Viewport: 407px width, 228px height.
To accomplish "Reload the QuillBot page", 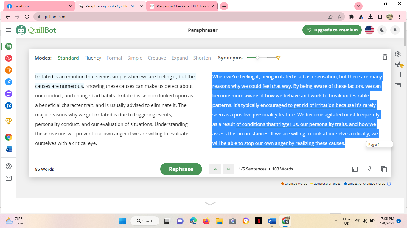I will 27,17.
